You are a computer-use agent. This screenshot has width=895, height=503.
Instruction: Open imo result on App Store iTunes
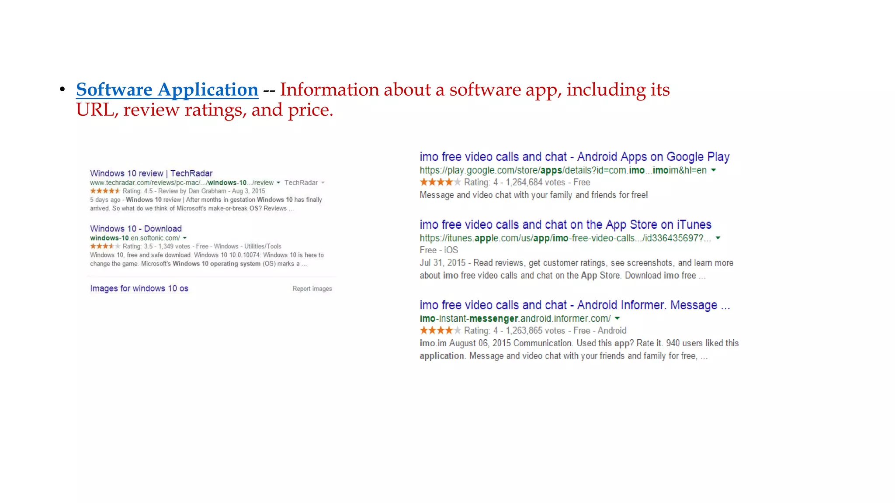pos(565,225)
